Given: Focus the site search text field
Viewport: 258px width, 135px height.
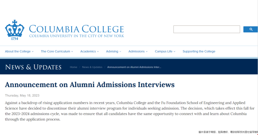Looking at the screenshot, I should (207, 29).
